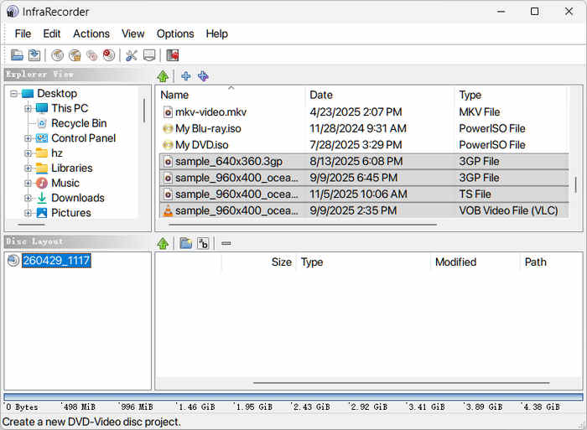Viewport: 587px width, 430px height.
Task: Click the explorer tree vertical scrollbar
Action: [x=144, y=111]
